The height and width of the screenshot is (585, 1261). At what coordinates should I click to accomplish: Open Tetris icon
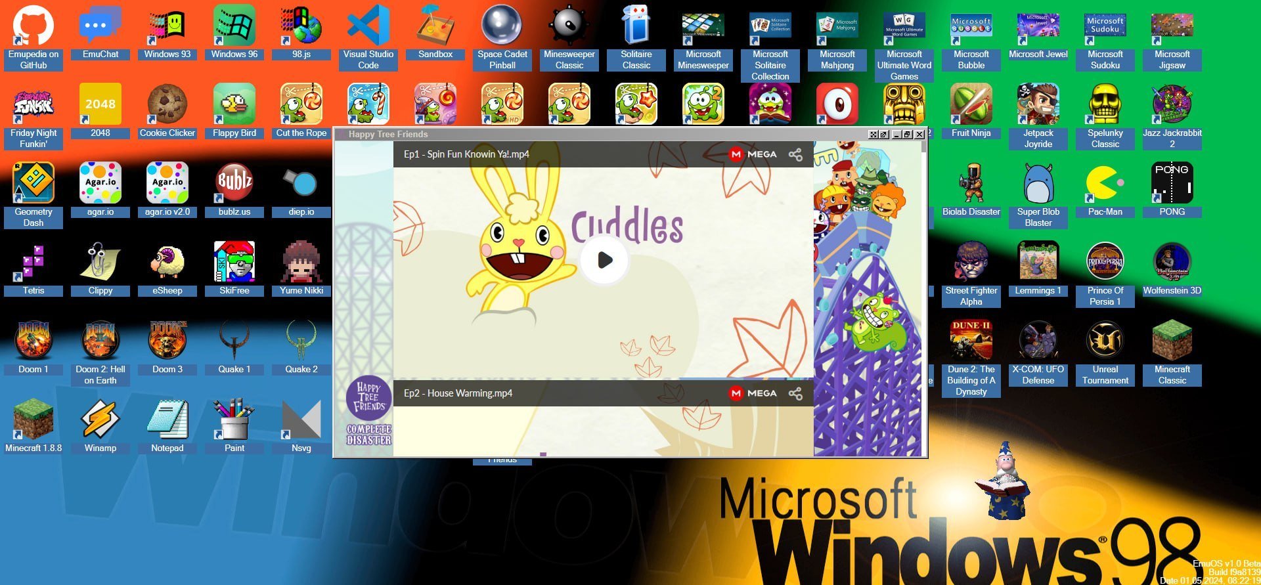(33, 268)
